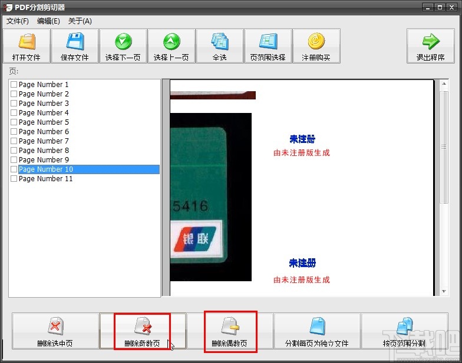Click 按页范围分割 split by range
This screenshot has width=462, height=363.
(404, 331)
